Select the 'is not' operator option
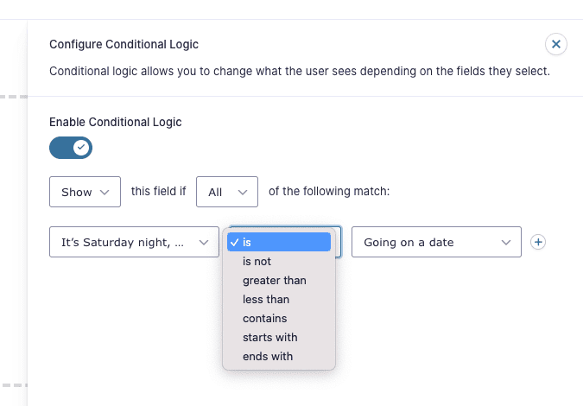 click(279, 262)
